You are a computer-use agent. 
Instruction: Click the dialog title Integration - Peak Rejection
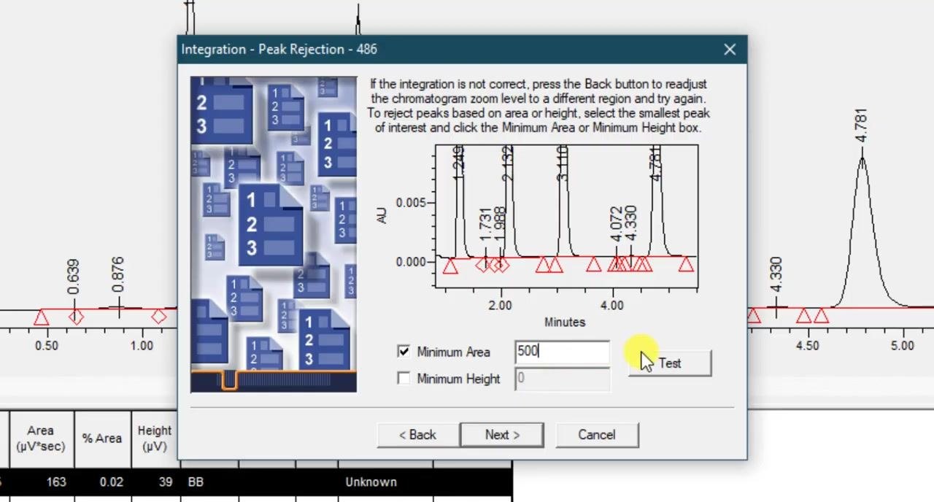(x=279, y=50)
